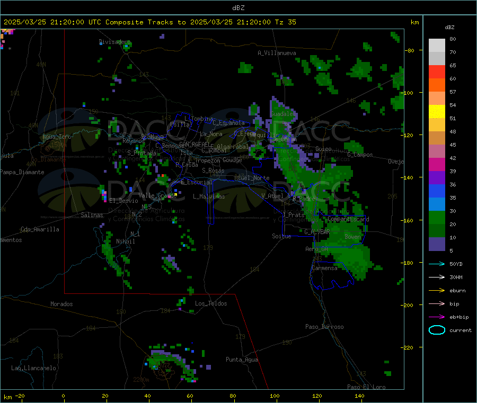Click the Bowen map label

click(352, 236)
